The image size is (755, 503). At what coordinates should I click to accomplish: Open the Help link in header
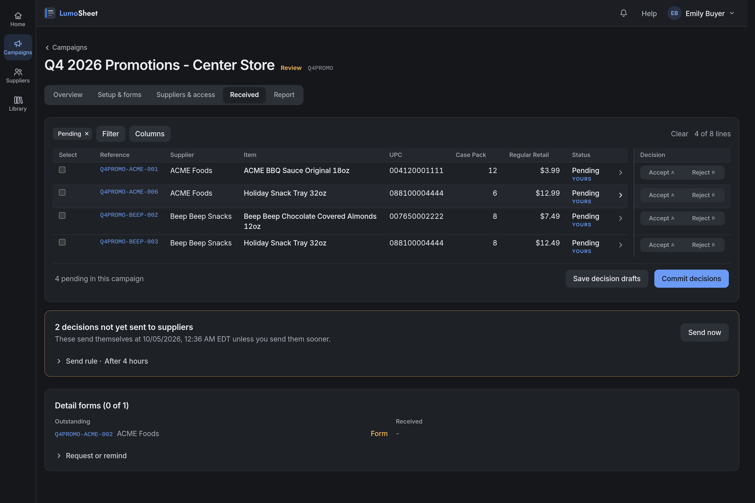[649, 14]
